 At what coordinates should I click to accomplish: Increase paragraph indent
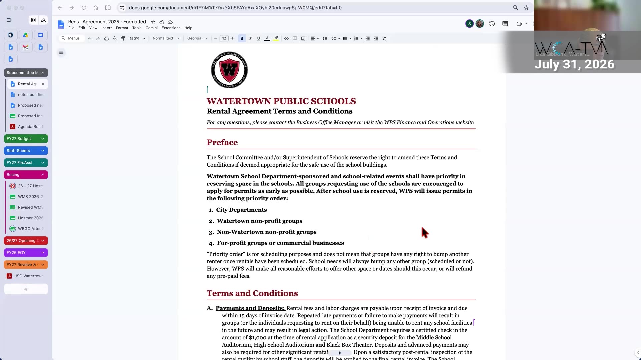point(376,39)
